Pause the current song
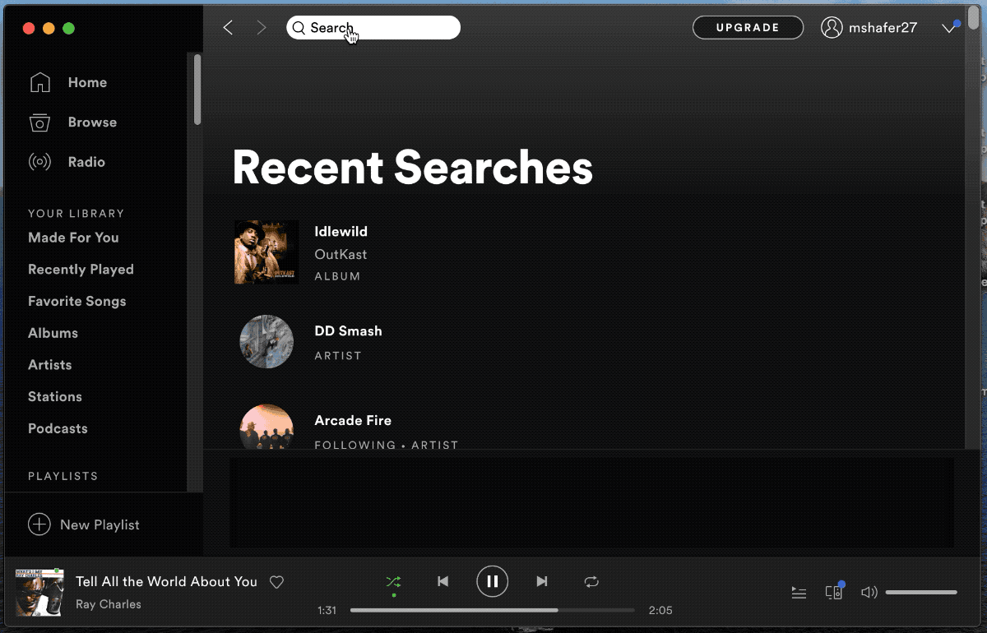 [x=492, y=581]
